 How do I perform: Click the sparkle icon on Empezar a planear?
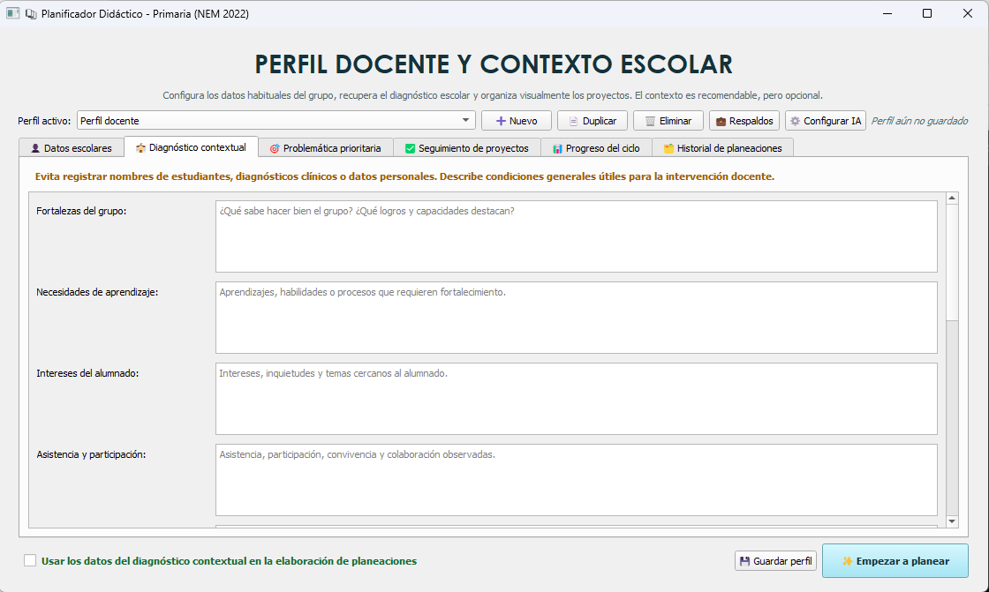(x=848, y=561)
